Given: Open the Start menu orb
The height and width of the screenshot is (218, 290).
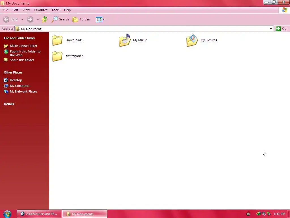Looking at the screenshot, I should [7, 214].
